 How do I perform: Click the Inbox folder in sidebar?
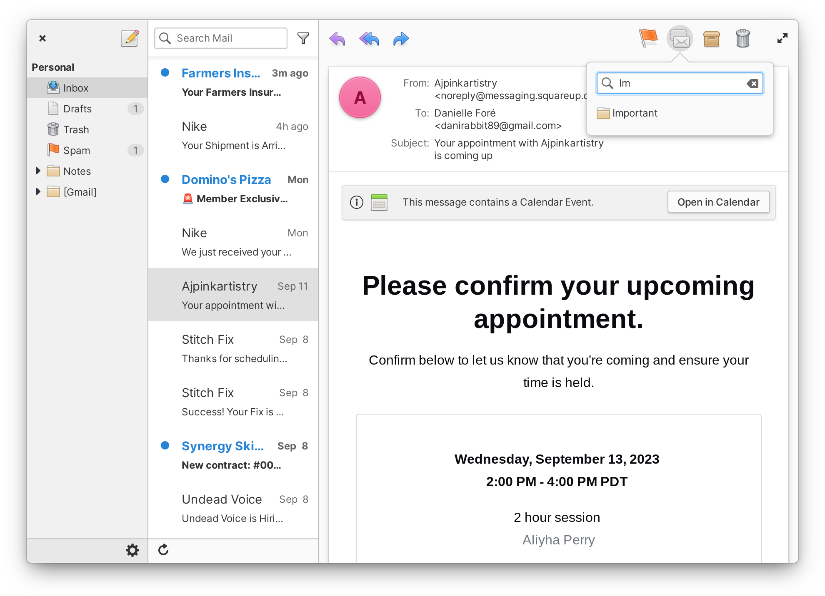tap(75, 88)
